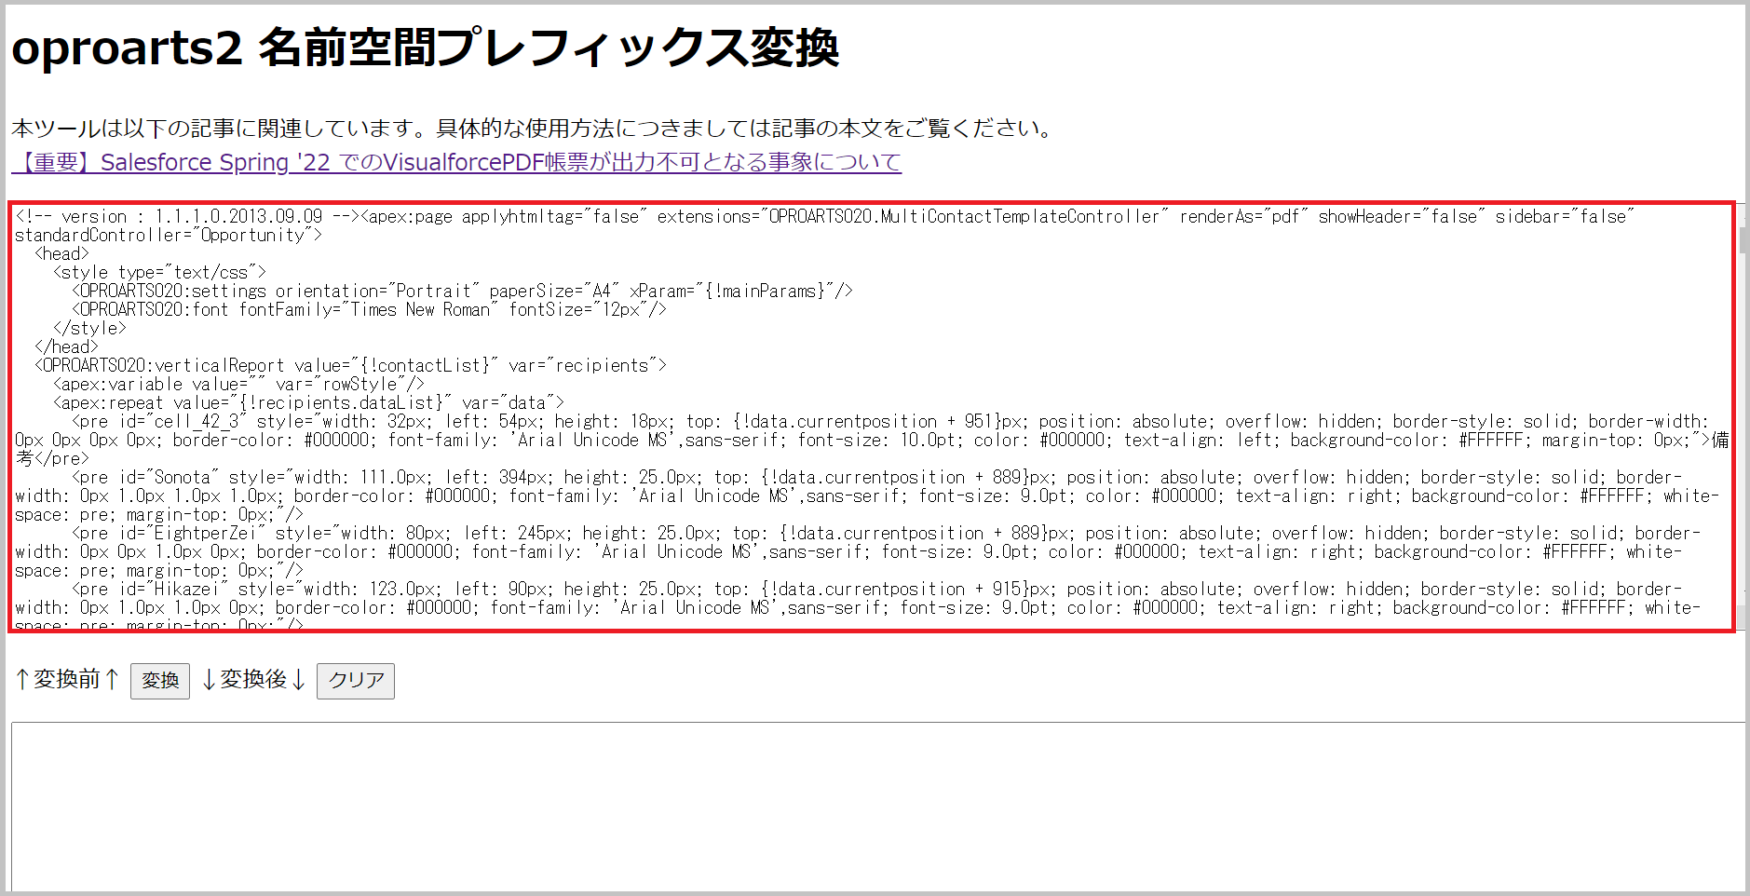1750x896 pixels.
Task: Click the oproarts2 名前空間プレフィックス変換 heading
Action: tap(425, 48)
